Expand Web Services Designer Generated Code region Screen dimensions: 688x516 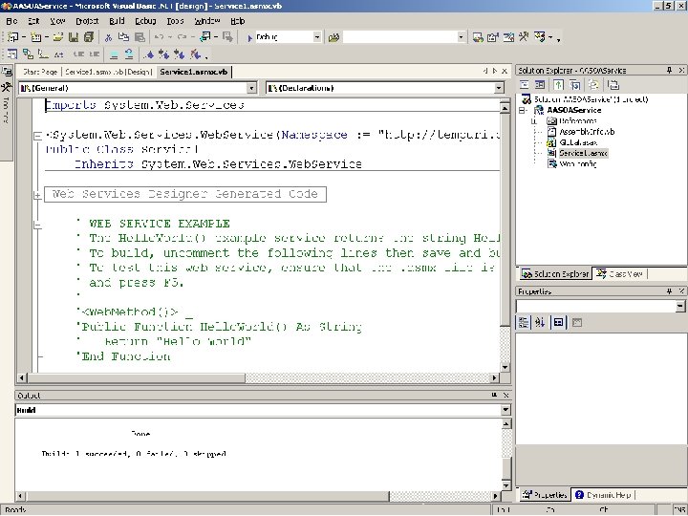(x=37, y=195)
